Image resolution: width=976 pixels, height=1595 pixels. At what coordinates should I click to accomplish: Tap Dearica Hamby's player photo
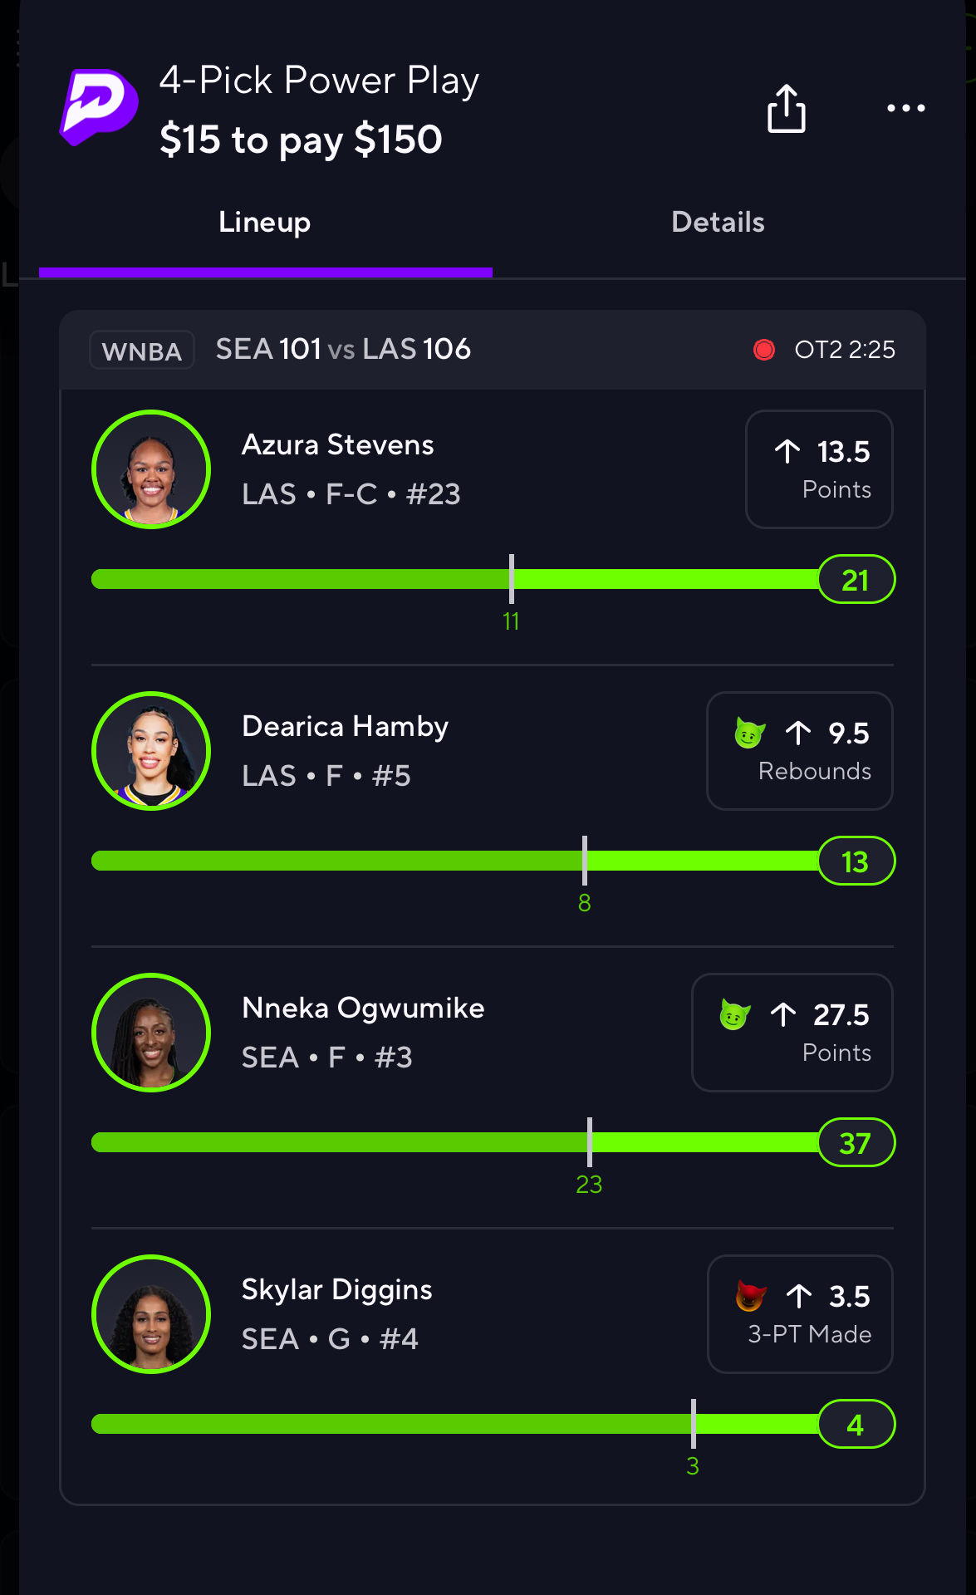(x=151, y=751)
